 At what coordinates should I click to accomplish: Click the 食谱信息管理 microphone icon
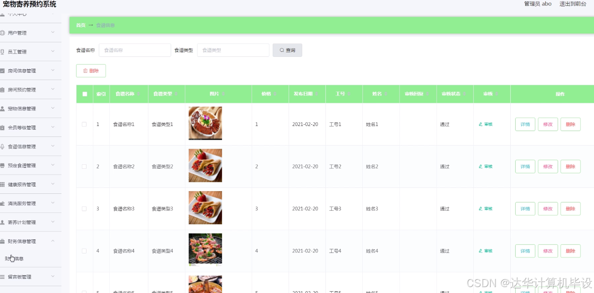3,146
